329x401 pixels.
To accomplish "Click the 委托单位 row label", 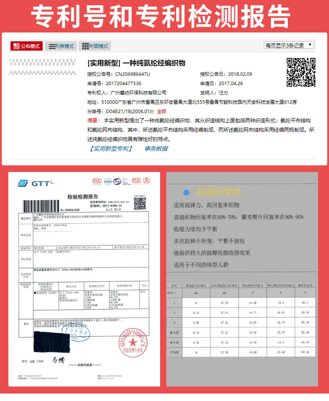I will click(x=26, y=218).
